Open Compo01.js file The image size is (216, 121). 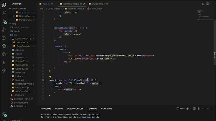tap(21, 61)
